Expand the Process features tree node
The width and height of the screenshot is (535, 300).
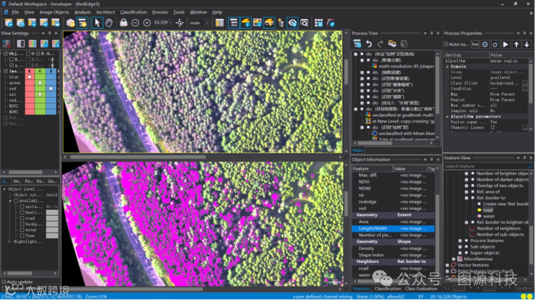[460, 241]
